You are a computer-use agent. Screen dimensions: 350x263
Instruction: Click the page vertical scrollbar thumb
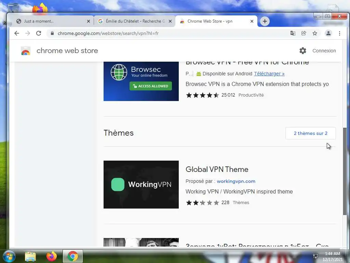[345, 171]
